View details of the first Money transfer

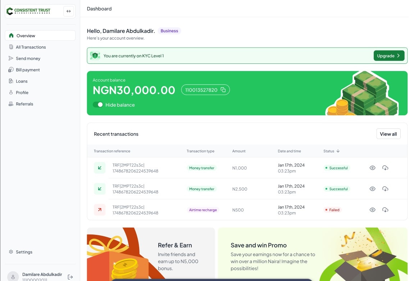click(372, 168)
